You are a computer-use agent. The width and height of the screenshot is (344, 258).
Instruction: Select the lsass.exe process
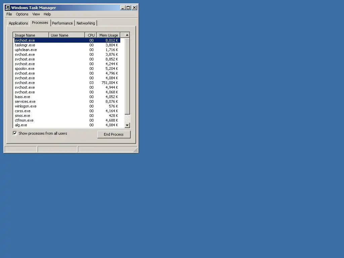67,97
